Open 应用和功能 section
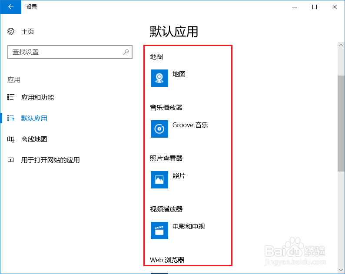Viewport: 345px width, 274px height. tap(37, 97)
